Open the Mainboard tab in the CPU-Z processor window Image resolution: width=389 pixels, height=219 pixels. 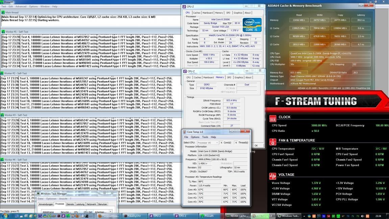point(208,13)
